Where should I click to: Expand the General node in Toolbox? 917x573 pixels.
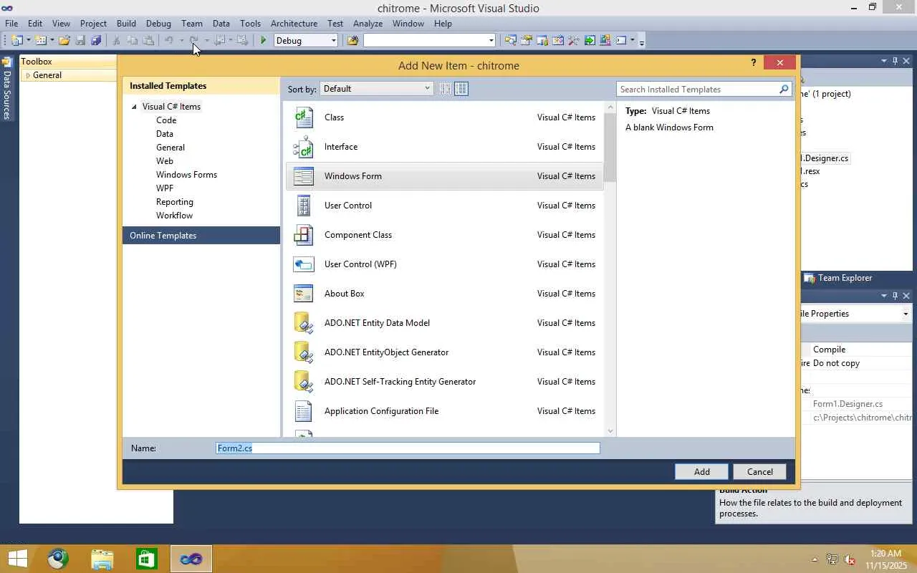tap(28, 75)
